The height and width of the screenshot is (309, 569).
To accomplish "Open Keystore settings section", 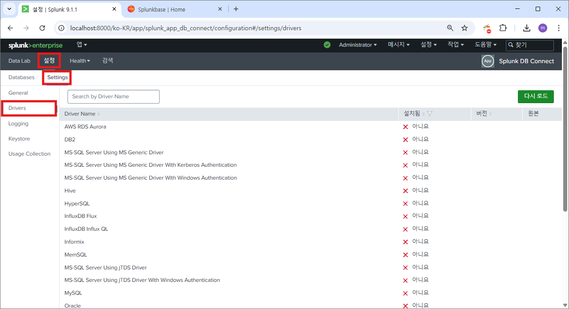I will tap(19, 139).
